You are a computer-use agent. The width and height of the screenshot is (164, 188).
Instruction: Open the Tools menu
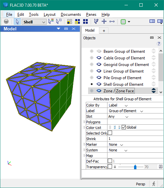pos(34,15)
